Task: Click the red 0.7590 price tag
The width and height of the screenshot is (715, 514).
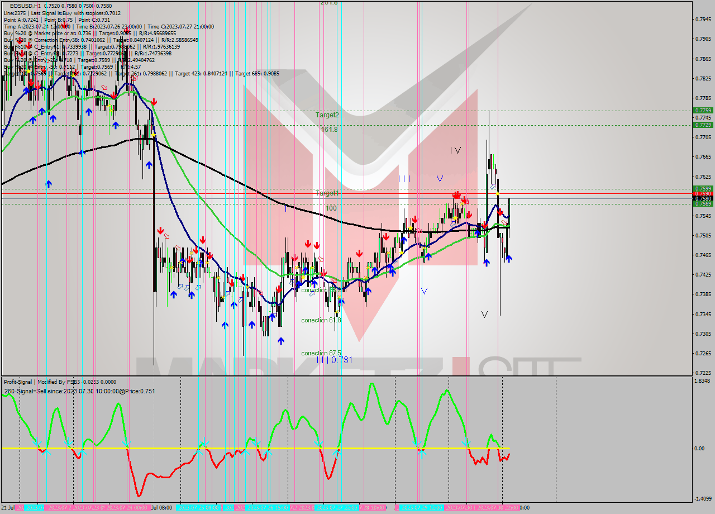Action: (x=703, y=193)
